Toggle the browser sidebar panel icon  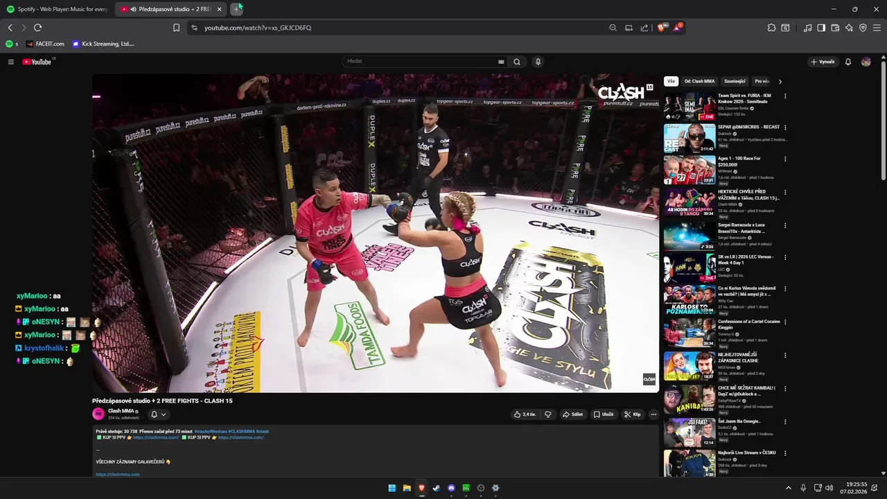pyautogui.click(x=821, y=28)
